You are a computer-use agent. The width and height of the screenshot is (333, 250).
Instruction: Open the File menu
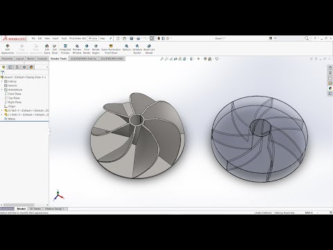point(33,38)
